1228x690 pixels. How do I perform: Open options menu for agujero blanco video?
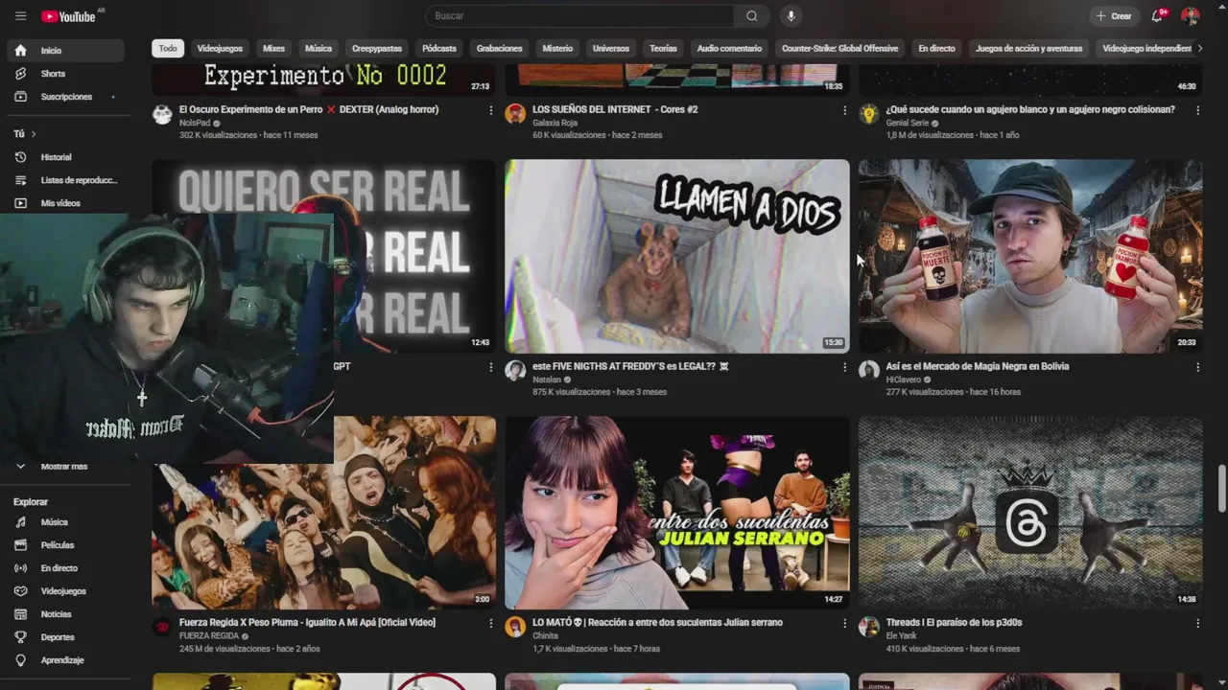(1197, 110)
